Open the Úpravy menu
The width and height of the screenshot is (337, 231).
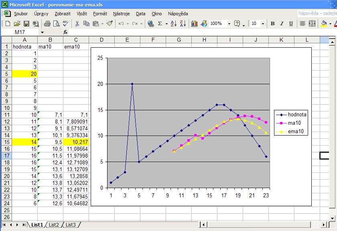click(41, 14)
